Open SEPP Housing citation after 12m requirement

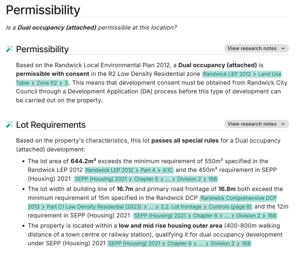pos(205,216)
